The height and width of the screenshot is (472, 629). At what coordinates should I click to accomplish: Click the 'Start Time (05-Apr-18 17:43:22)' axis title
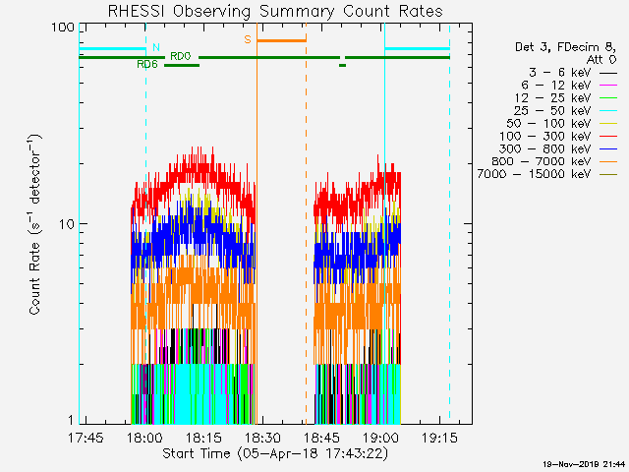(x=275, y=453)
